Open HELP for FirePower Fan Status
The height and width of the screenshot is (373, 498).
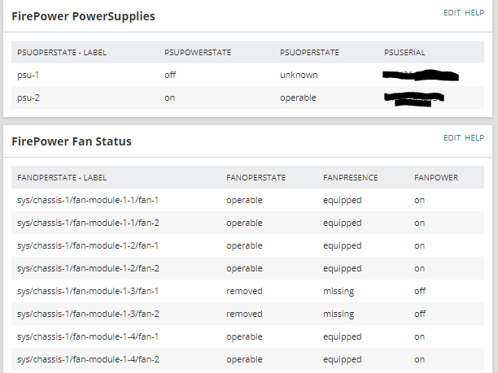pos(474,138)
